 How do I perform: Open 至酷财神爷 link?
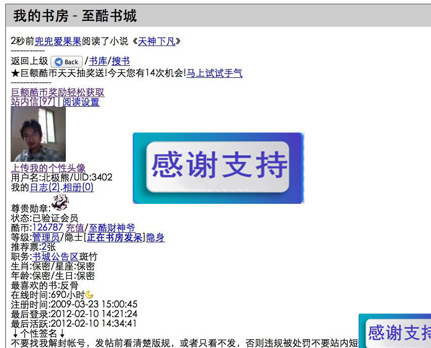(112, 228)
